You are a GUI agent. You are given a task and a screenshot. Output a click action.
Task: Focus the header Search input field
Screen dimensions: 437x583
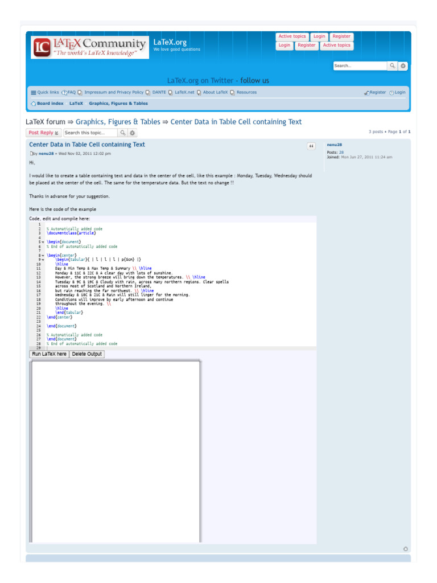point(360,66)
